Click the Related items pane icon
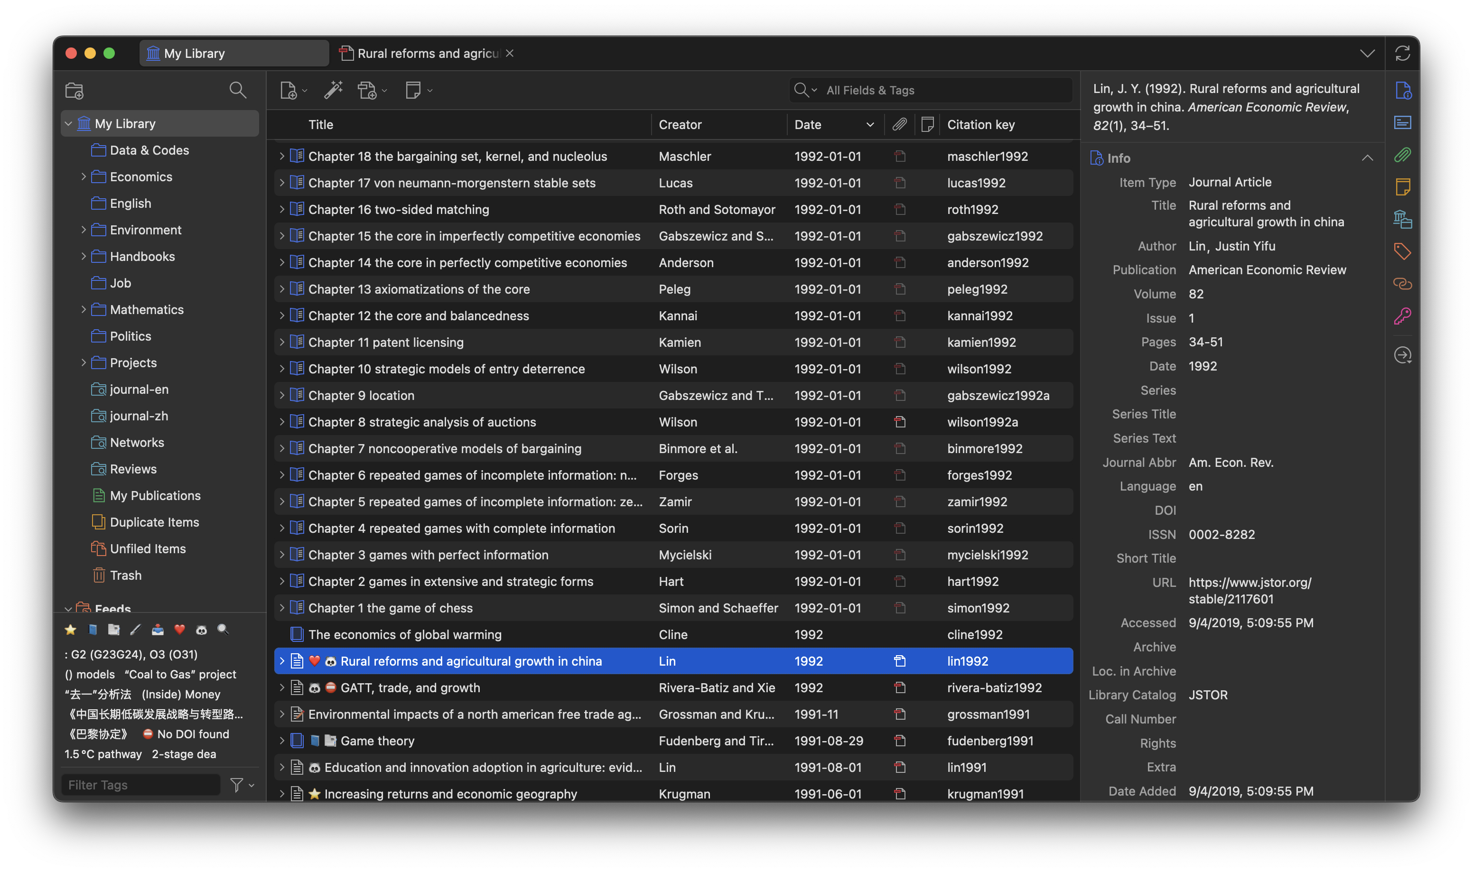Image resolution: width=1473 pixels, height=872 pixels. pyautogui.click(x=1402, y=284)
